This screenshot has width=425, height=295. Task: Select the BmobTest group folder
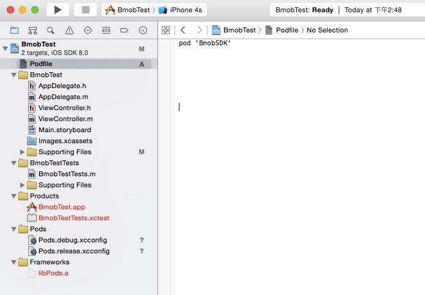pyautogui.click(x=40, y=75)
